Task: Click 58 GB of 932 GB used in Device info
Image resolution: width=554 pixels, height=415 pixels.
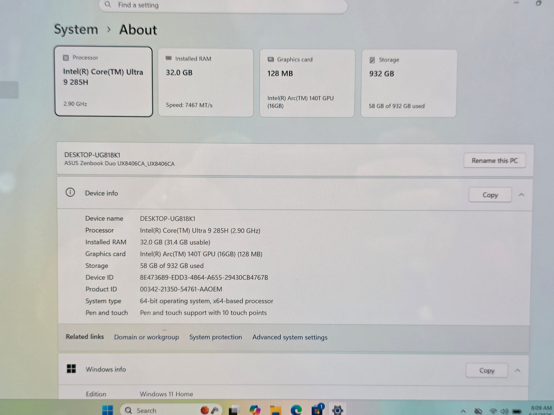Action: (x=172, y=265)
